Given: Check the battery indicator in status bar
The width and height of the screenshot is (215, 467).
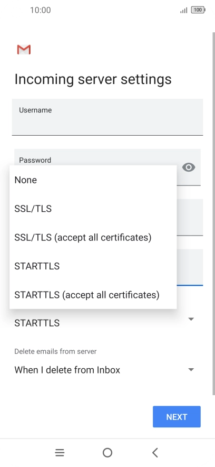Looking at the screenshot, I should (x=198, y=10).
